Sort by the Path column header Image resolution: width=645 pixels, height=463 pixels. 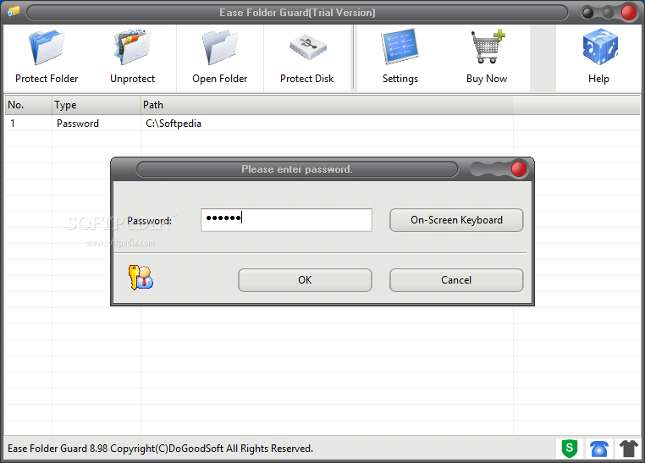[x=327, y=105]
